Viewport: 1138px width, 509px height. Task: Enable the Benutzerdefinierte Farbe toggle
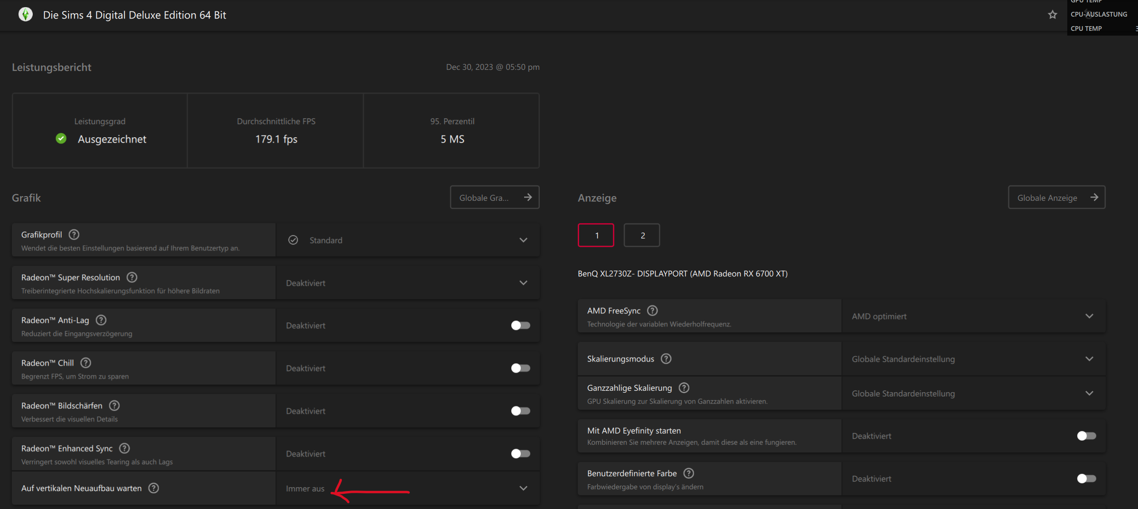tap(1086, 479)
